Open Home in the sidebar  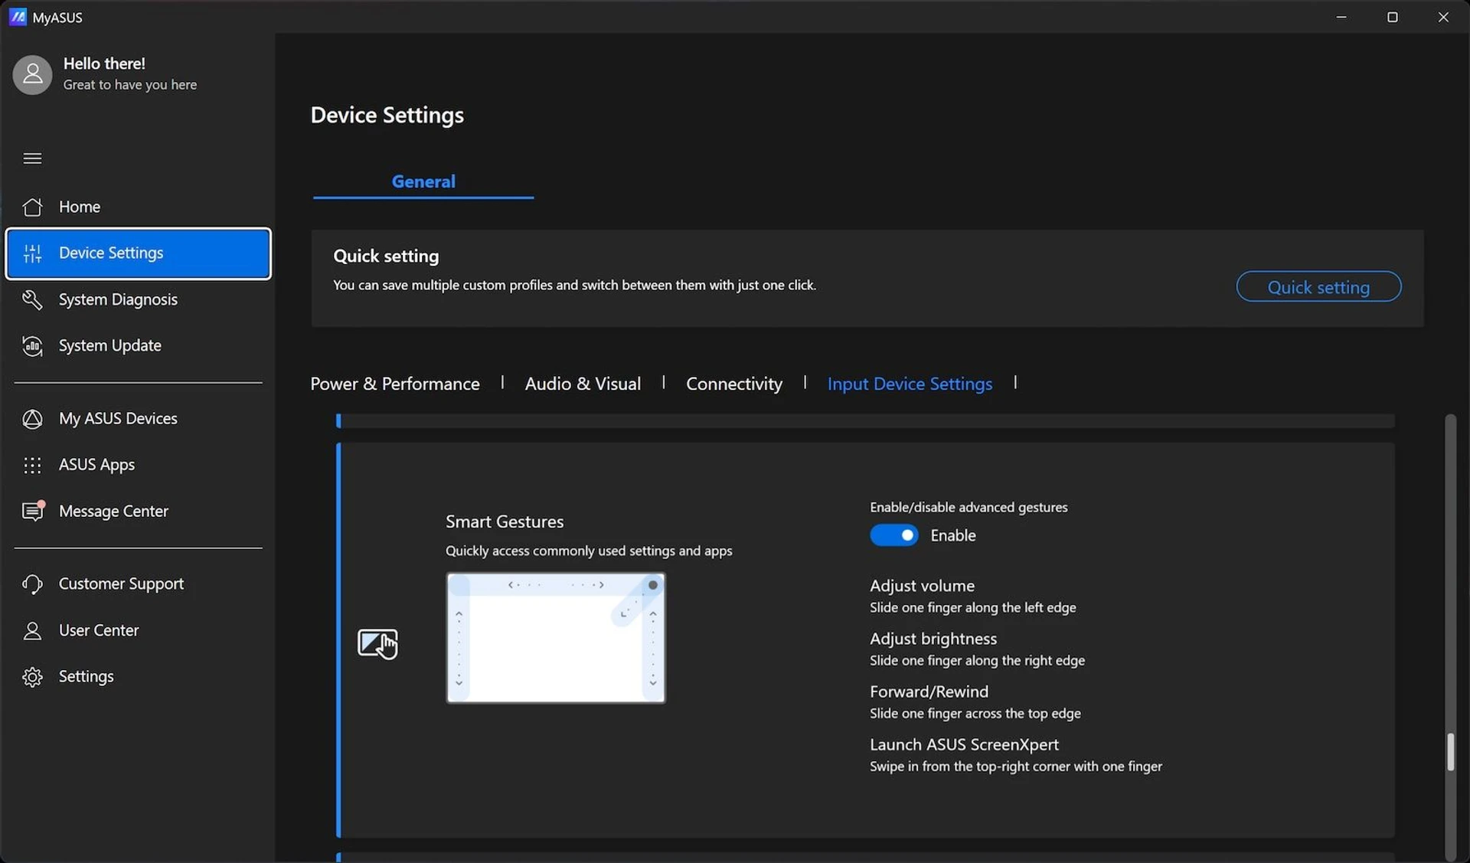point(138,207)
